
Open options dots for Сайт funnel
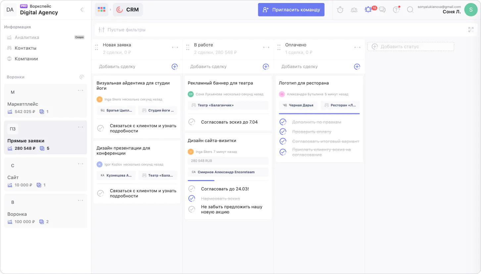[80, 164]
